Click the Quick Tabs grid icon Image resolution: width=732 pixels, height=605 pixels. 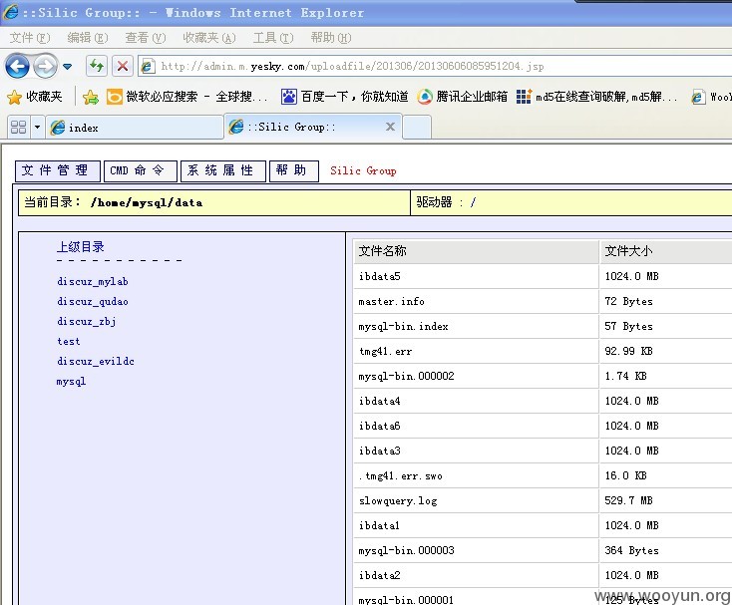click(18, 127)
